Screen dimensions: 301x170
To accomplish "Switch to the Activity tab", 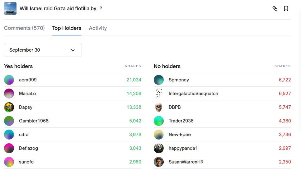I will click(x=98, y=28).
